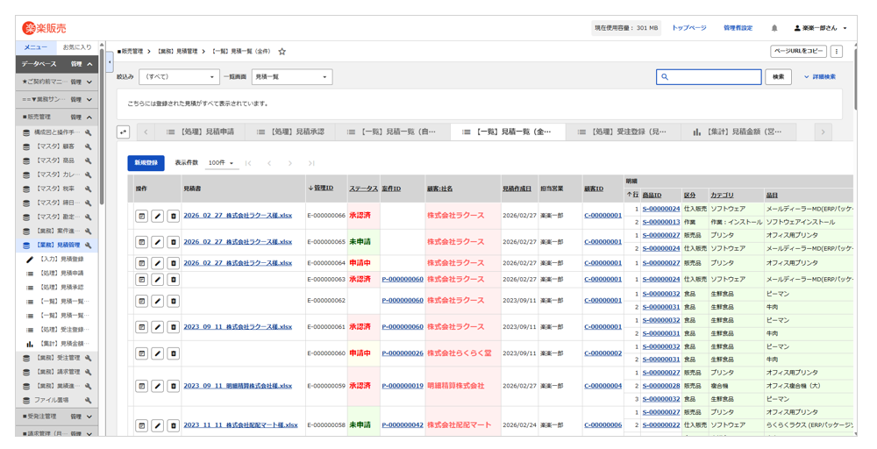Star this page as a favorite
The height and width of the screenshot is (449, 877).
click(282, 52)
